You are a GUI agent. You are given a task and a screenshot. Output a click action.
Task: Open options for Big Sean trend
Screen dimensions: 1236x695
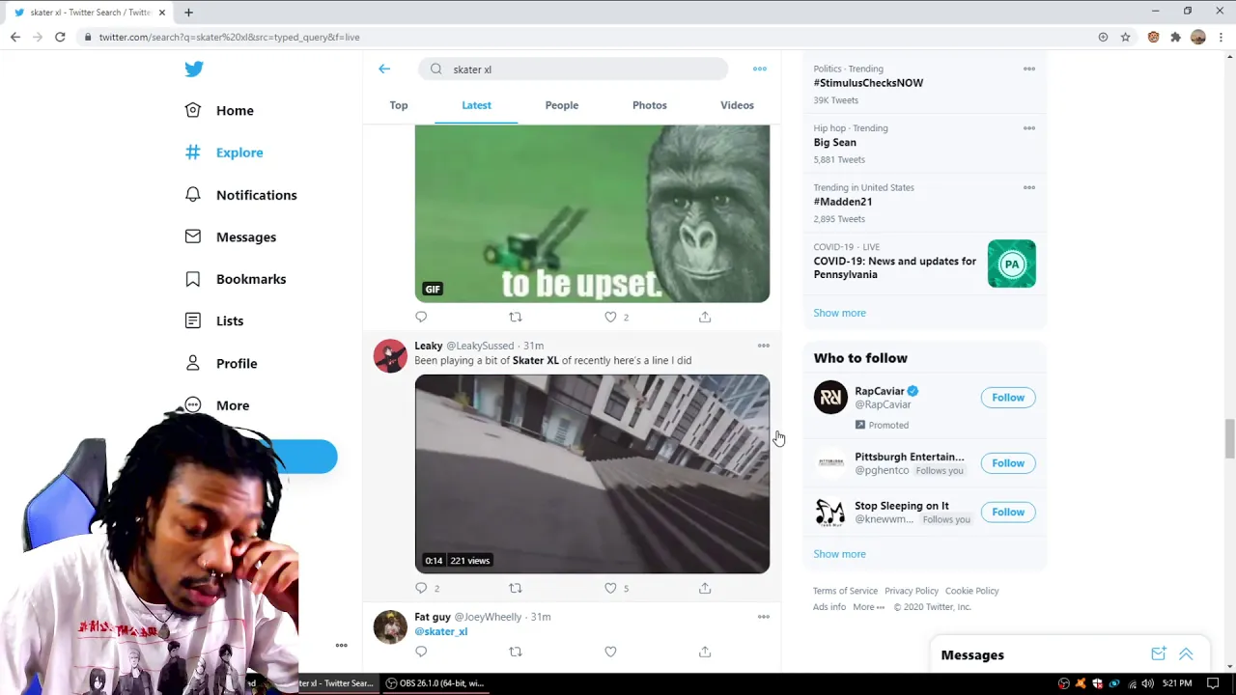click(1029, 128)
